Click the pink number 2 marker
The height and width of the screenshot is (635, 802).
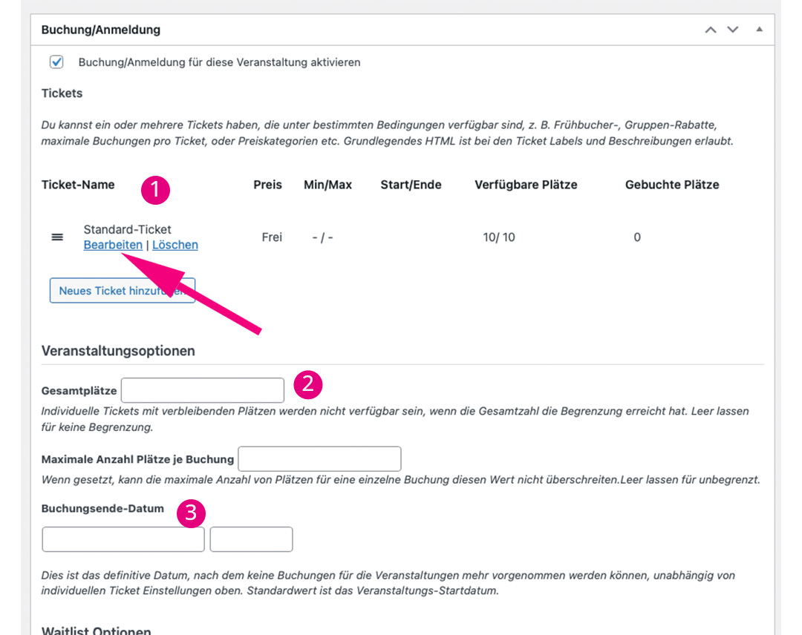[x=308, y=384]
